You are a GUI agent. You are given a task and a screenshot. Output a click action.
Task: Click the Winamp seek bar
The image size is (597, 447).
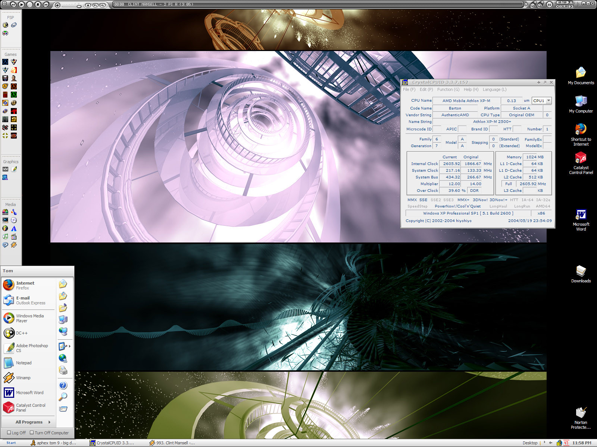coord(318,4)
